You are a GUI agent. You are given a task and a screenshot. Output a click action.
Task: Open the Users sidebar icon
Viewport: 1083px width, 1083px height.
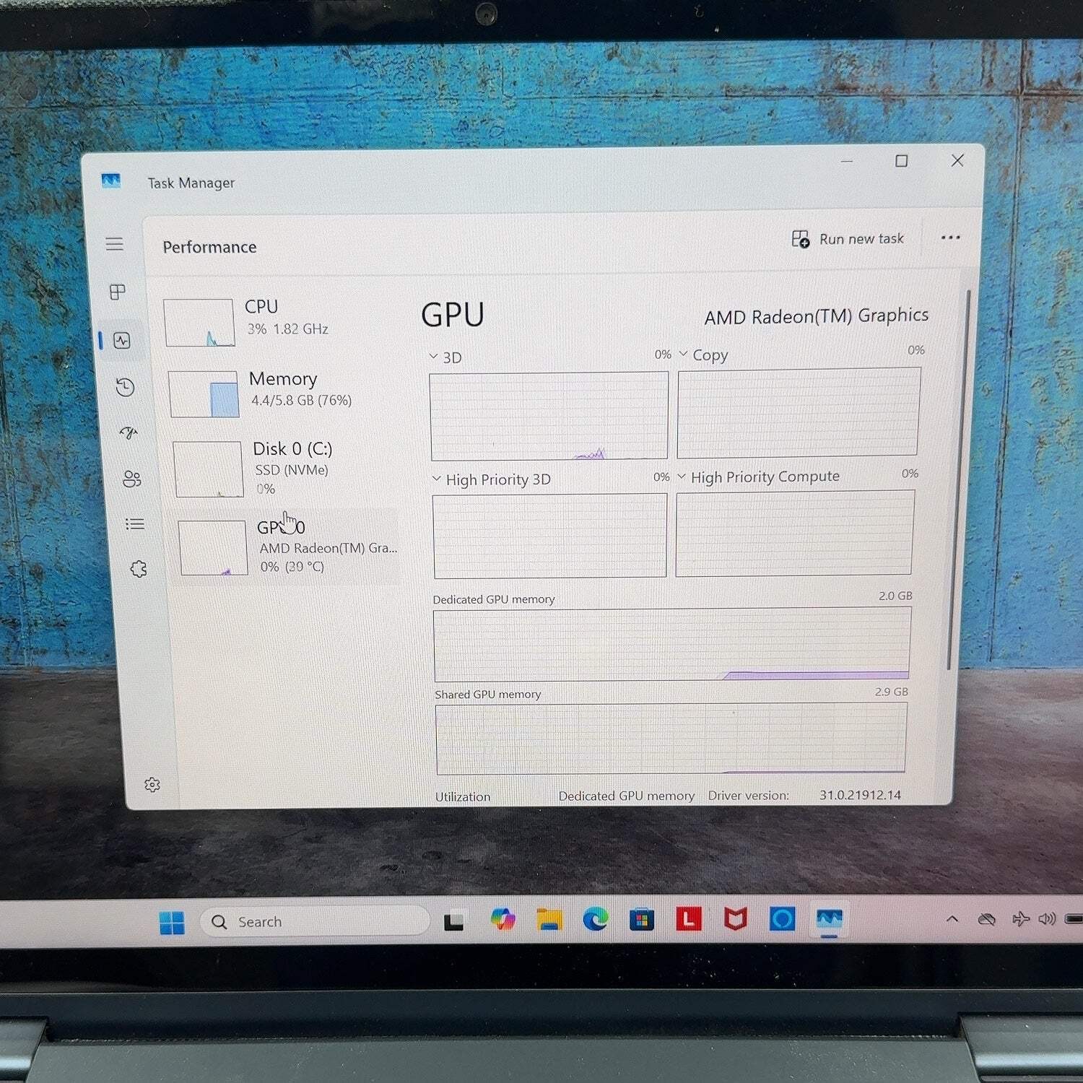[x=131, y=479]
